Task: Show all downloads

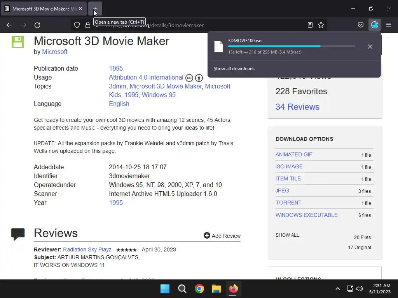Action: 234,69
